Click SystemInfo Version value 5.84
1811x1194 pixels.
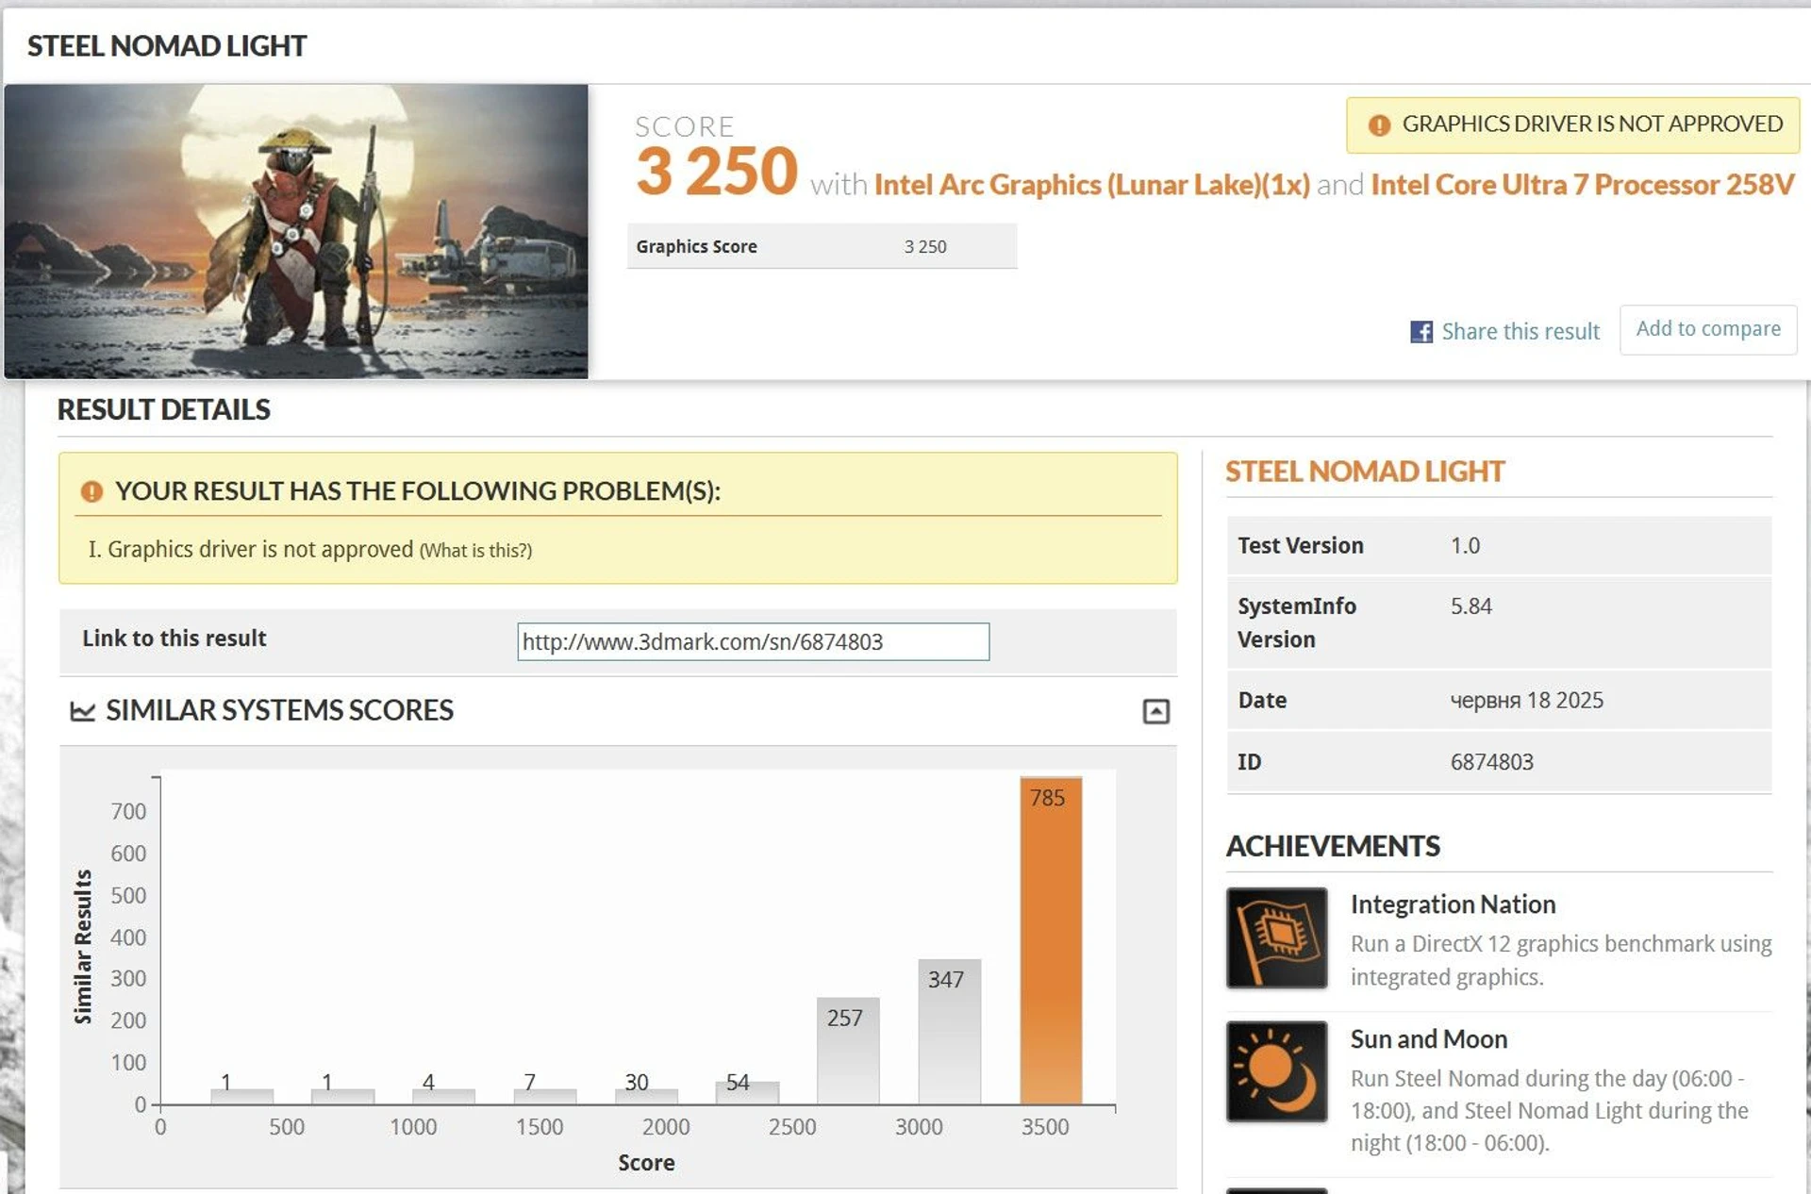(1471, 606)
